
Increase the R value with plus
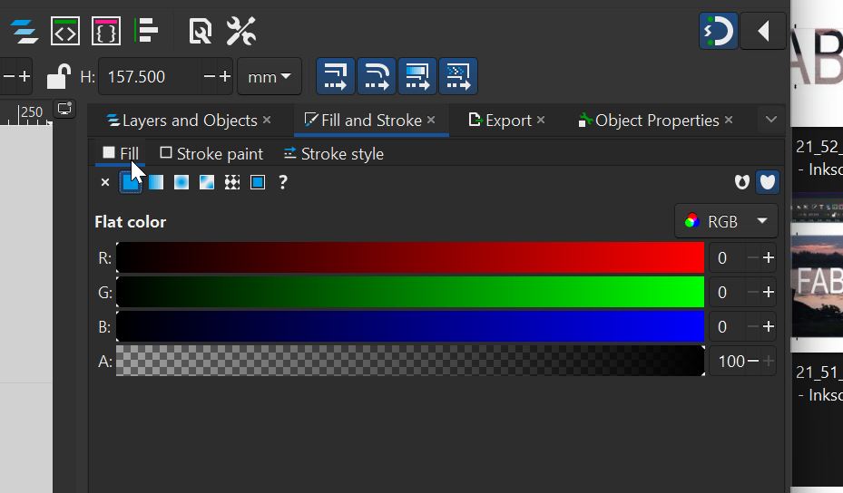769,257
